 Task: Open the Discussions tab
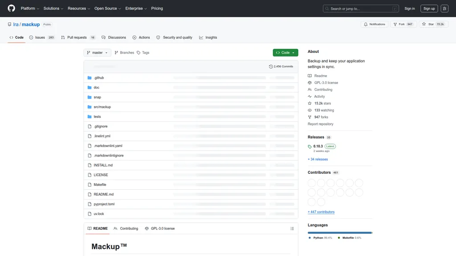[x=114, y=37]
